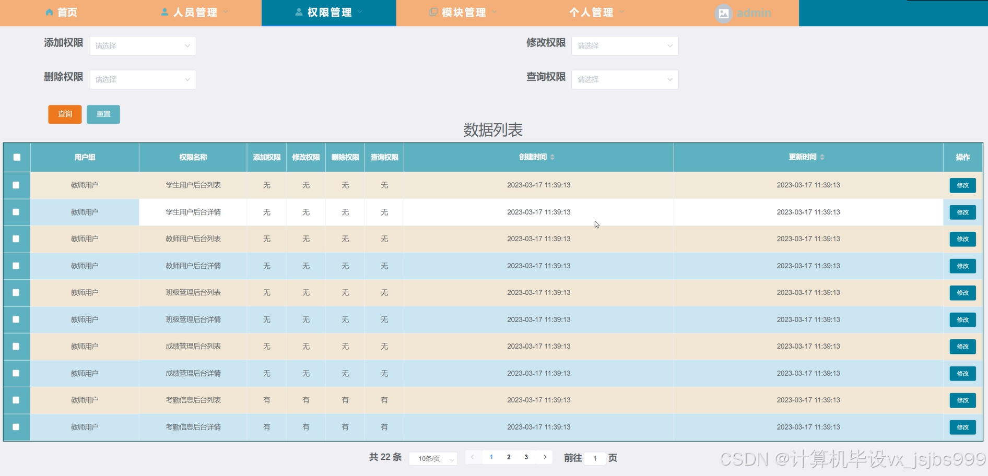Click the admin username label
The width and height of the screenshot is (988, 476).
click(754, 13)
